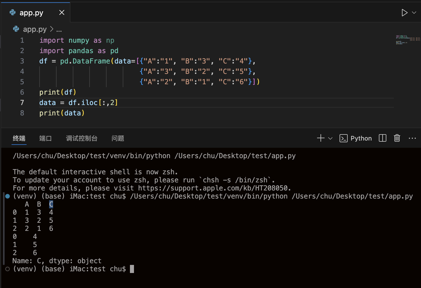Click line number 7 in the gutter
This screenshot has height=288, width=421.
tap(22, 103)
